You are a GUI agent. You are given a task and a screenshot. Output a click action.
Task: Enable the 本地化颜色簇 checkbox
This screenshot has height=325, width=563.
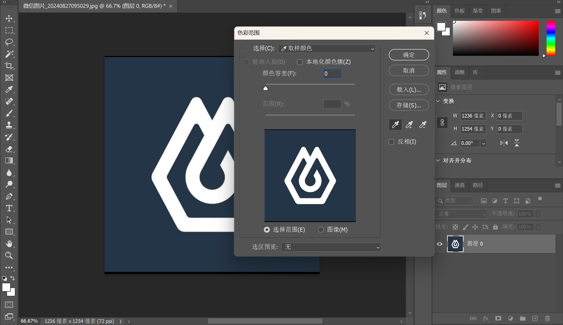pyautogui.click(x=300, y=62)
